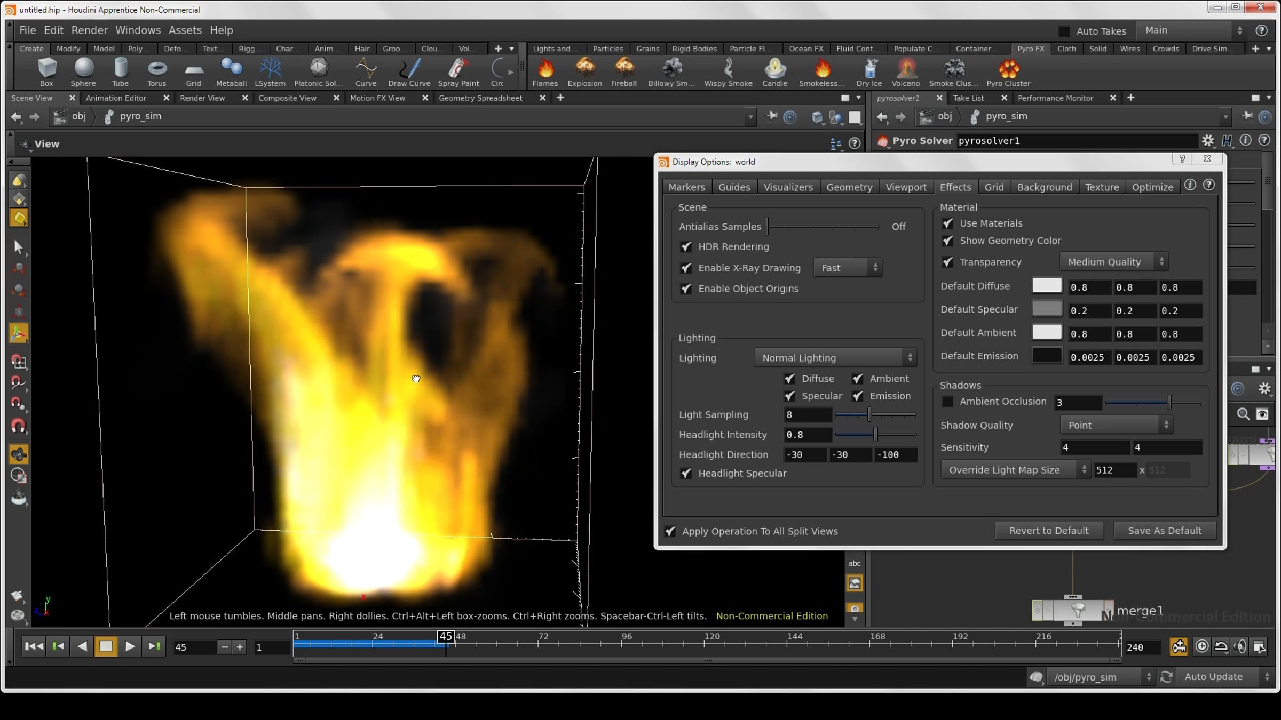The image size is (1281, 720).
Task: Click the play forward button
Action: coord(130,646)
